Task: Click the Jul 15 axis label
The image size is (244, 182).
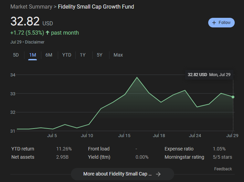Action: 124,136
